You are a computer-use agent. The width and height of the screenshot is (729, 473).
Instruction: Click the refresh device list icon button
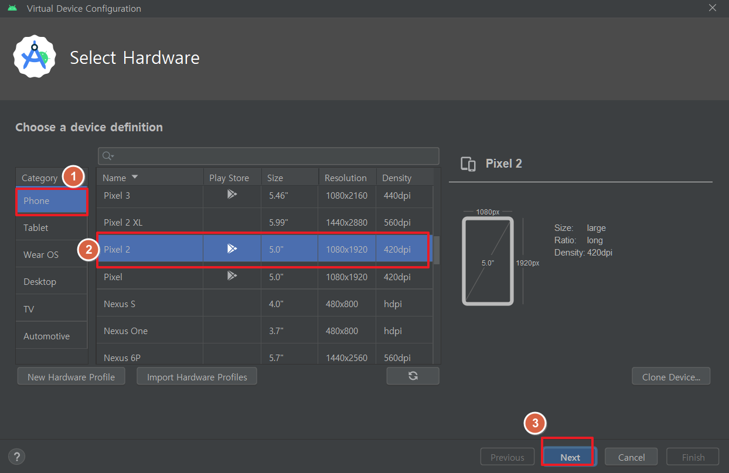(413, 376)
